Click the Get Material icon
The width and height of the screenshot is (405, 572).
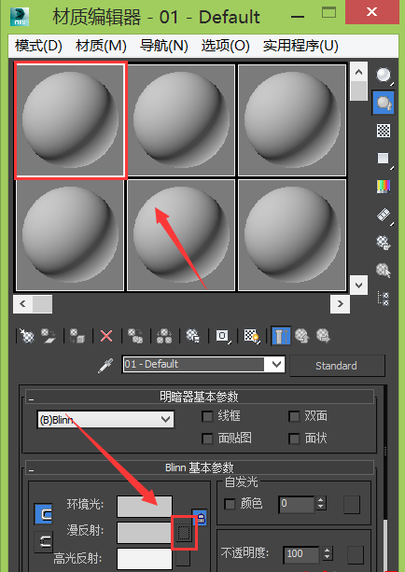tap(27, 336)
